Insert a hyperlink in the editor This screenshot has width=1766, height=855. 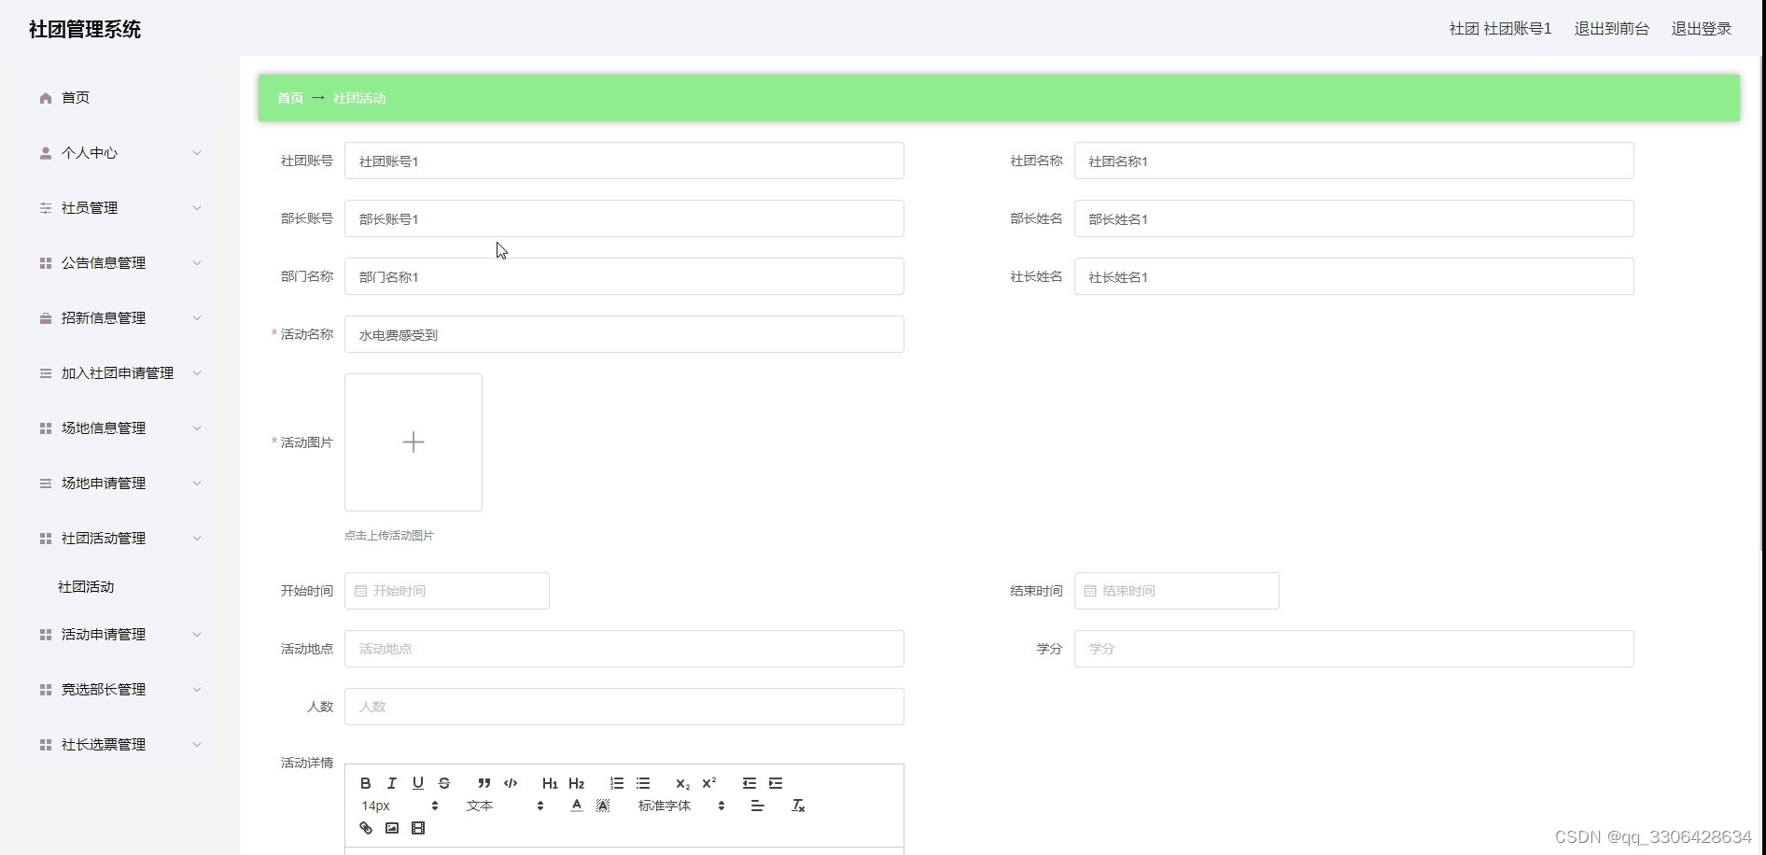coord(366,828)
